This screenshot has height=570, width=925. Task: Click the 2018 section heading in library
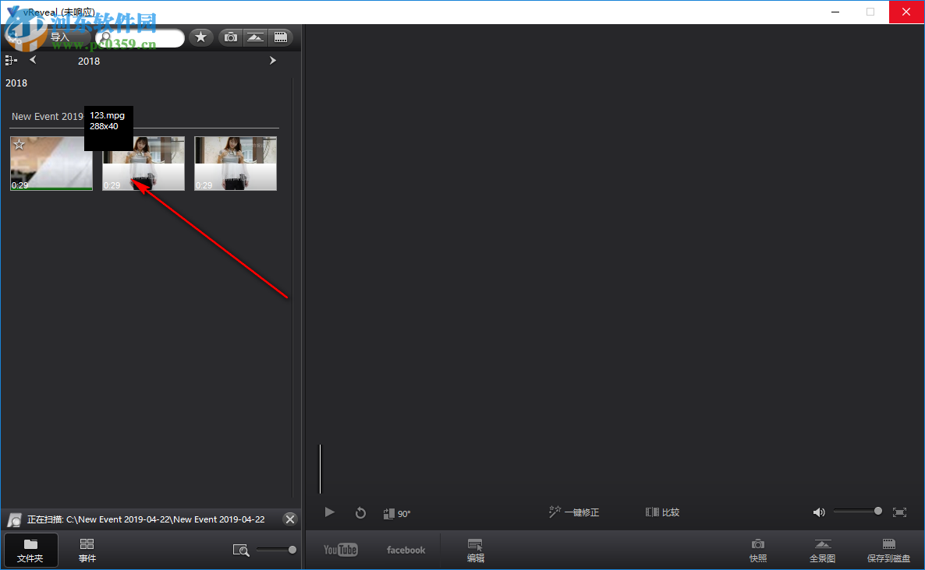(x=16, y=83)
